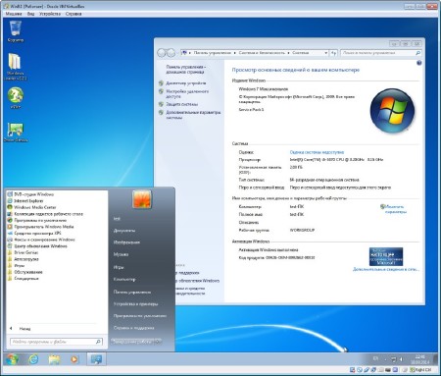Open the Windows Loader folder on desktop

[x=16, y=67]
